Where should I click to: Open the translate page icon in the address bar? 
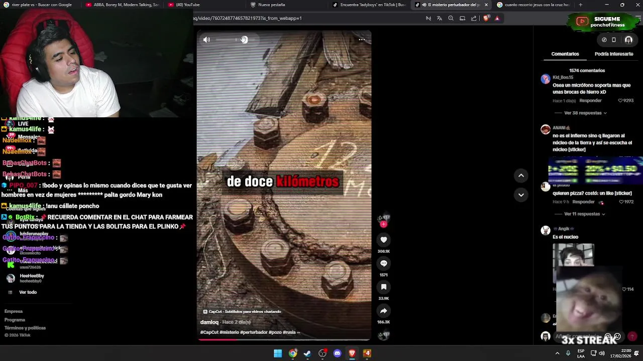coord(440,18)
